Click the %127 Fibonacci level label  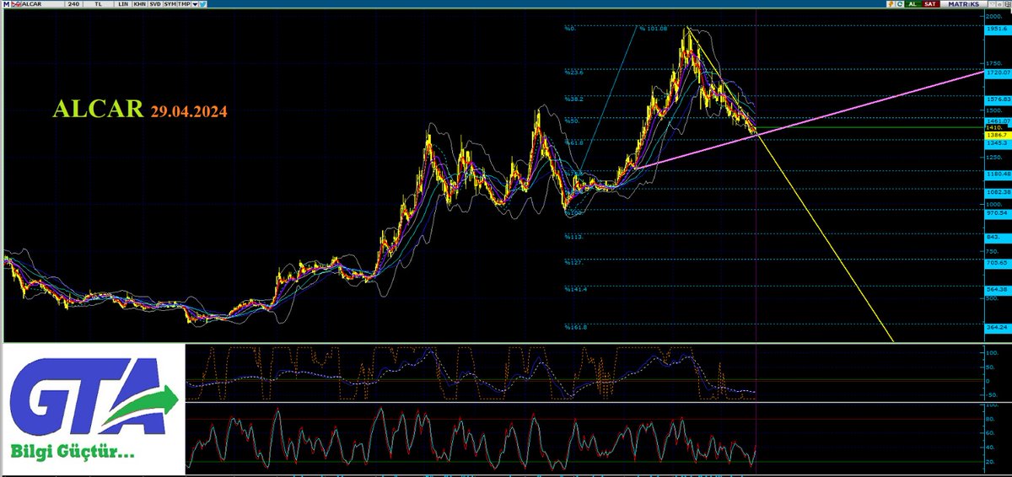click(574, 262)
